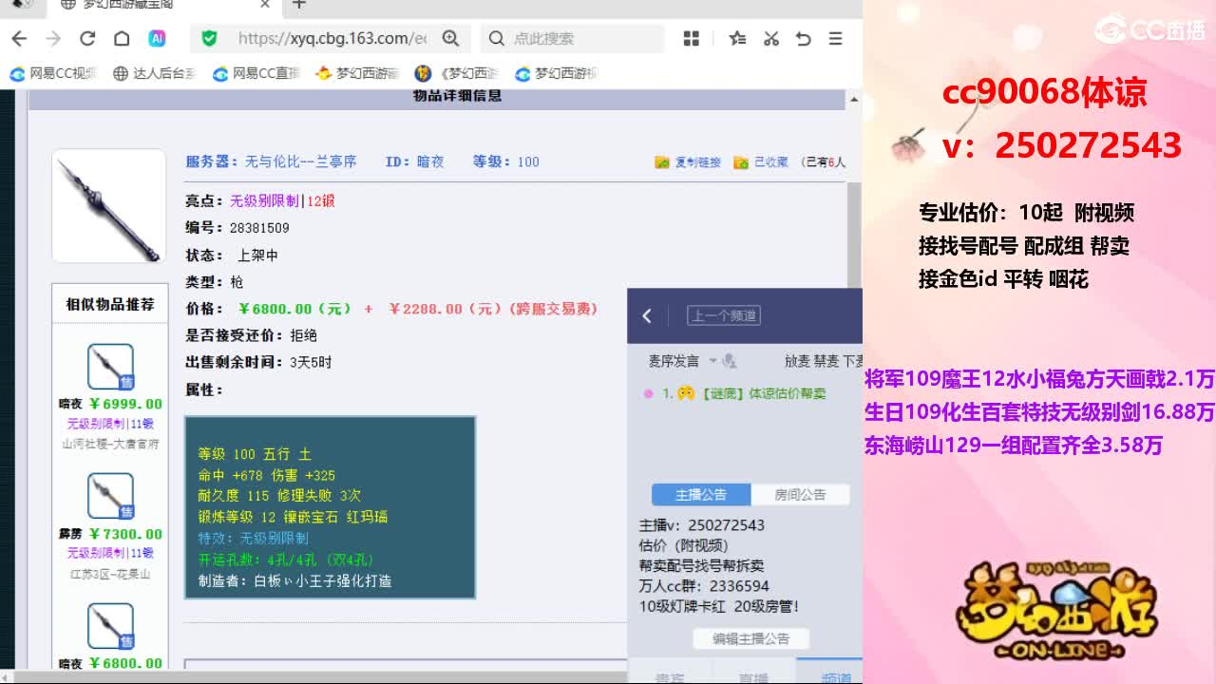Open a new browser tab
This screenshot has width=1216, height=684.
click(299, 5)
